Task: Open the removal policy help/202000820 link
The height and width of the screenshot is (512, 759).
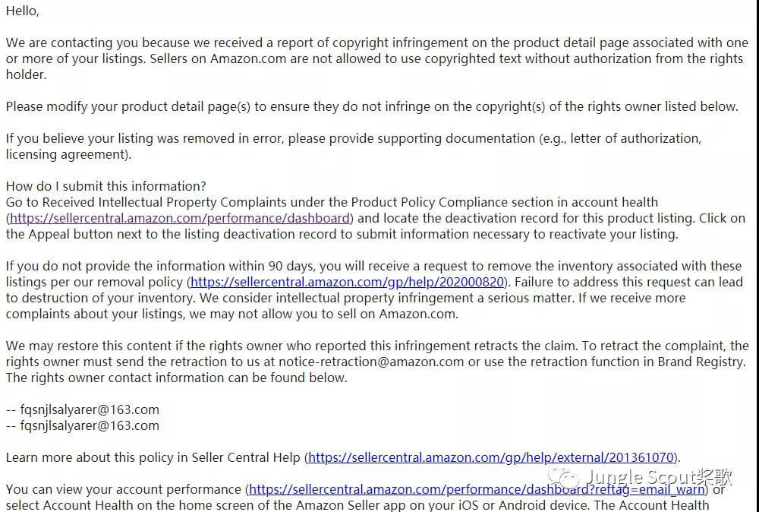Action: (x=348, y=282)
